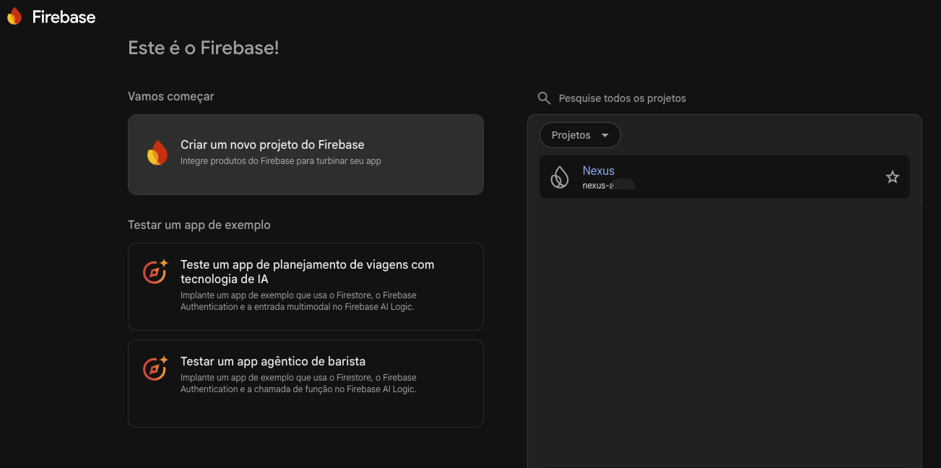
Task: Click compass icon on travel planning app card
Action: pos(155,272)
